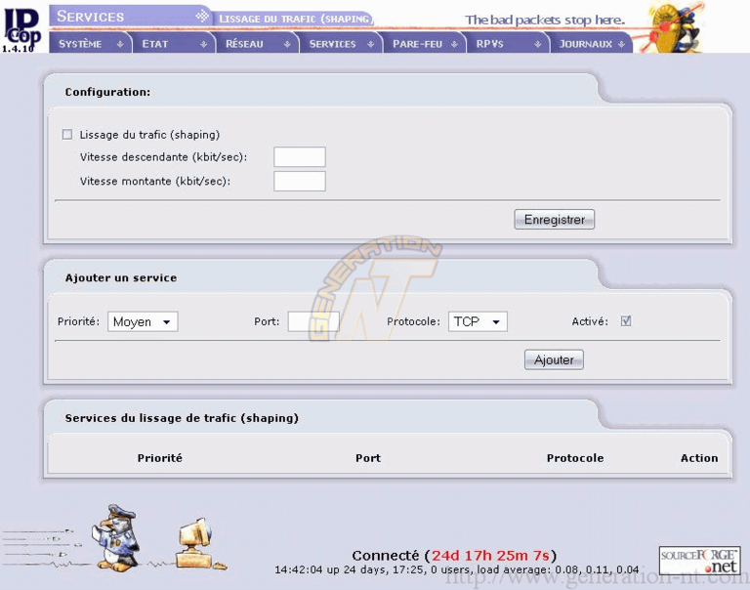Image resolution: width=750 pixels, height=590 pixels.
Task: Open the Journaux menu
Action: click(x=591, y=44)
